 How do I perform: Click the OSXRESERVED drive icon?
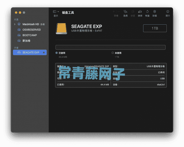pos(19,30)
